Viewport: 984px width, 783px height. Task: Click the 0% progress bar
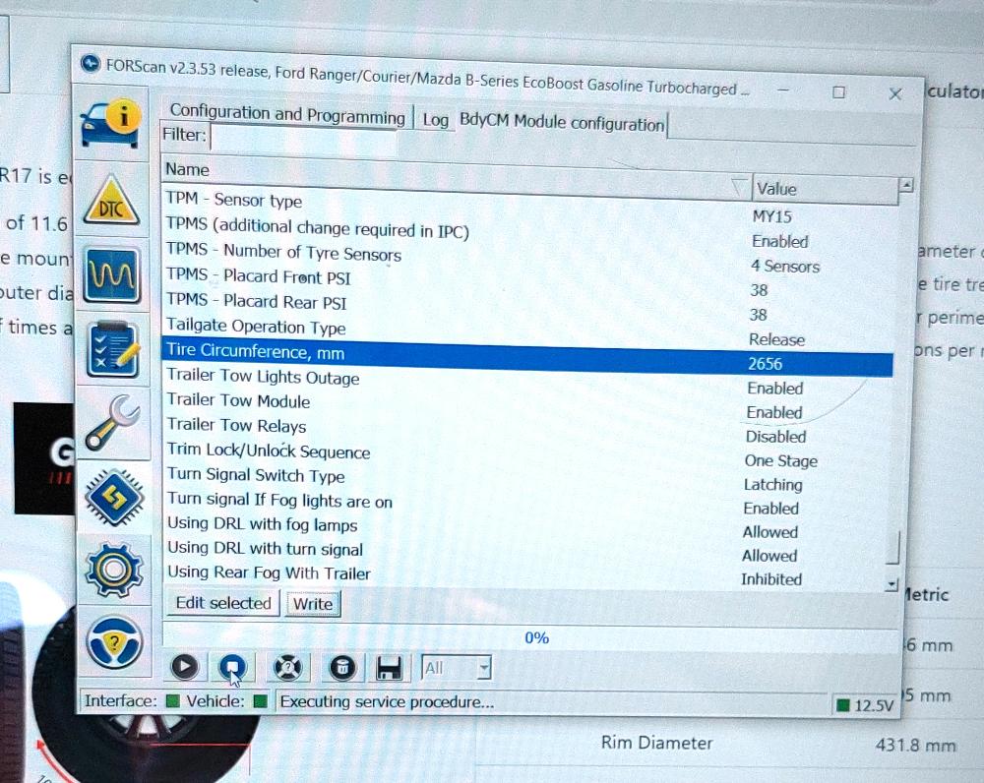[x=532, y=638]
